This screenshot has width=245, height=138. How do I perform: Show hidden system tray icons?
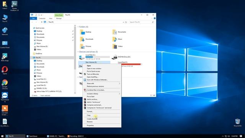click(x=223, y=136)
